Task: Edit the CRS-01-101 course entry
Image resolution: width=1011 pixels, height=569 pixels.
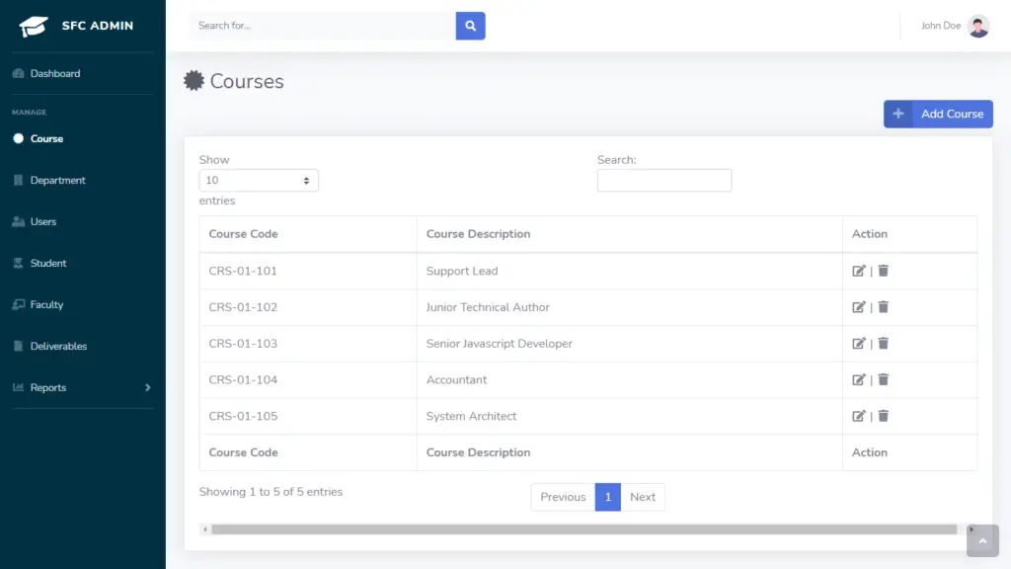Action: coord(859,271)
